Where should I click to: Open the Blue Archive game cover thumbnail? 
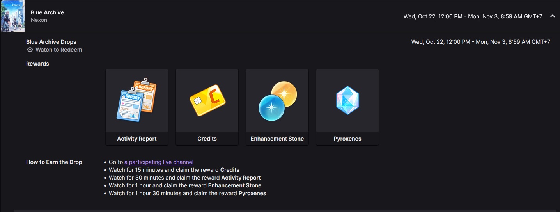[13, 16]
